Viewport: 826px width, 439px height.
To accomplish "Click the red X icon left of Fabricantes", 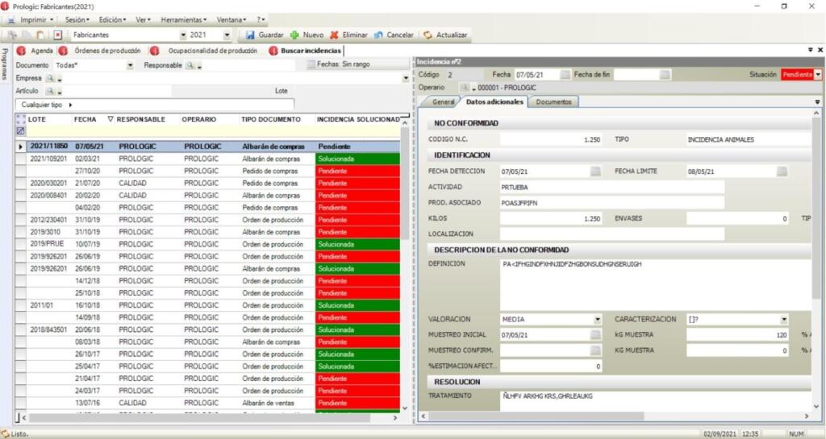I will click(58, 35).
